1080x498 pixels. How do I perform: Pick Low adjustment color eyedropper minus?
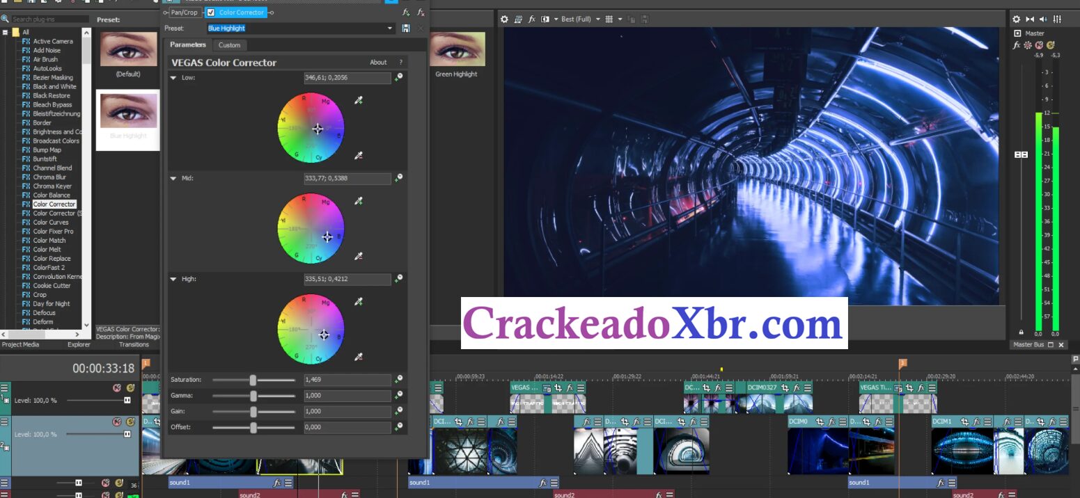tap(359, 156)
